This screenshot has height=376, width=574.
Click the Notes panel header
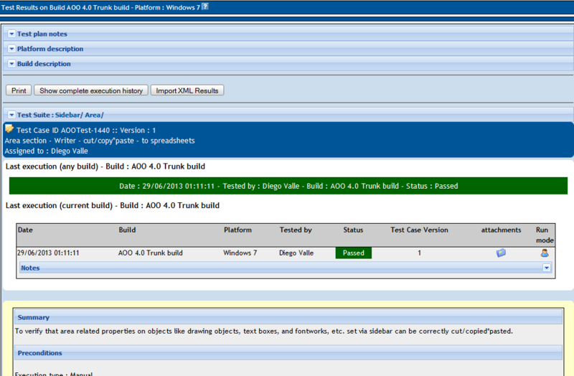[x=286, y=268]
